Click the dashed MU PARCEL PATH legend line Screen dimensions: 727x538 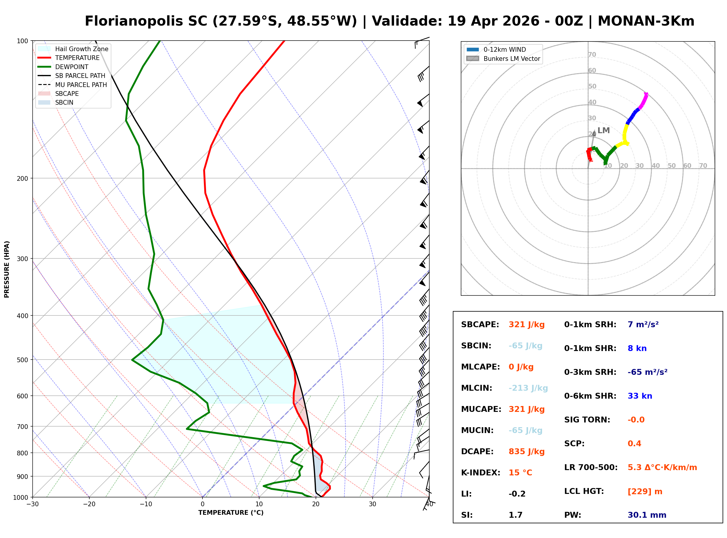44,85
